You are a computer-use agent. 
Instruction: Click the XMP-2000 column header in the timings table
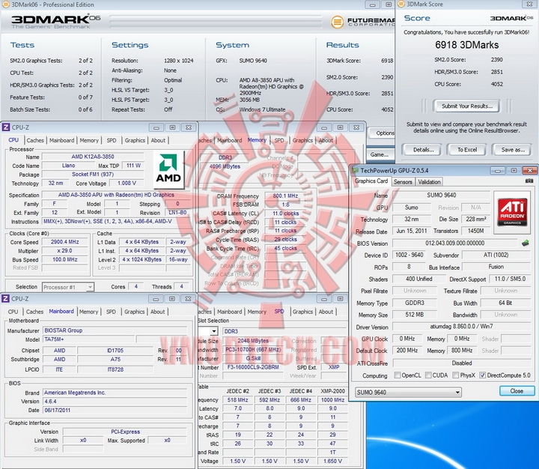(x=332, y=391)
